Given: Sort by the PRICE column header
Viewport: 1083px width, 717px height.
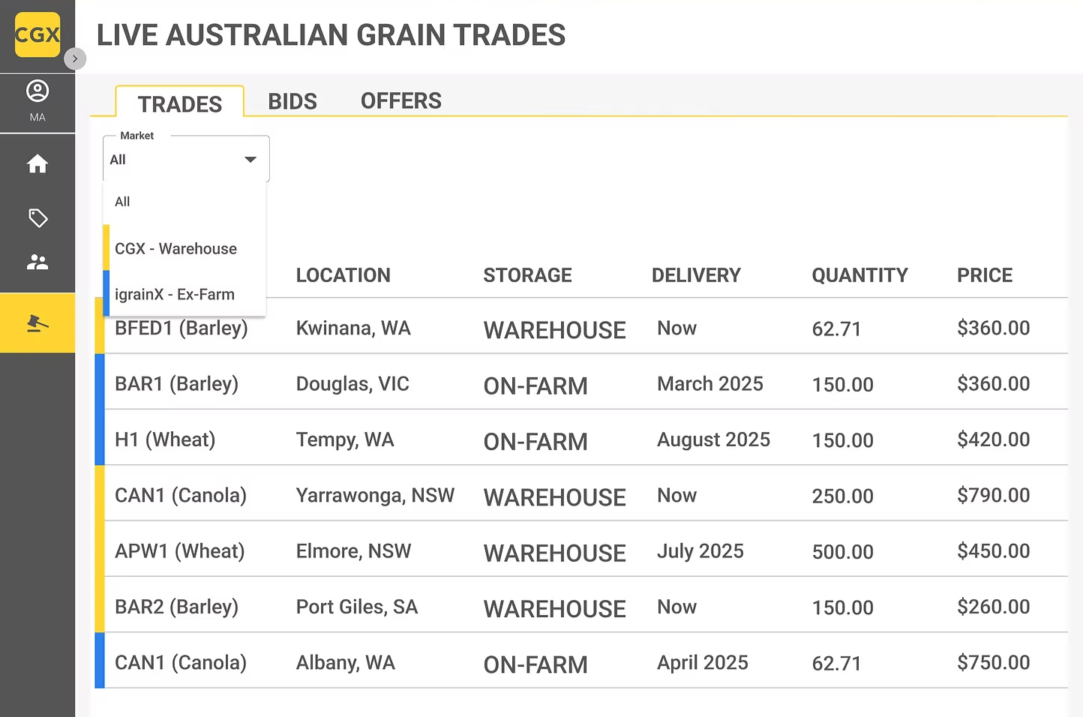Looking at the screenshot, I should click(985, 275).
